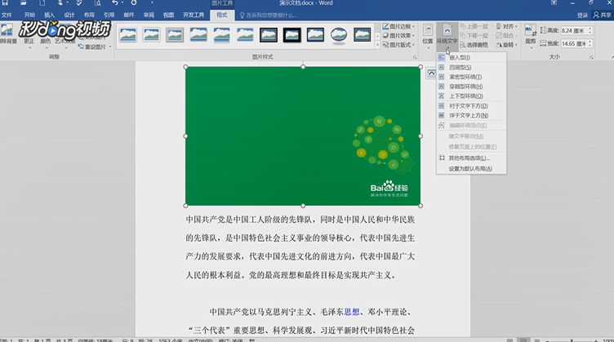This screenshot has width=614, height=342.
Task: Click the Crop (裁剪) tool icon
Action: (x=530, y=29)
